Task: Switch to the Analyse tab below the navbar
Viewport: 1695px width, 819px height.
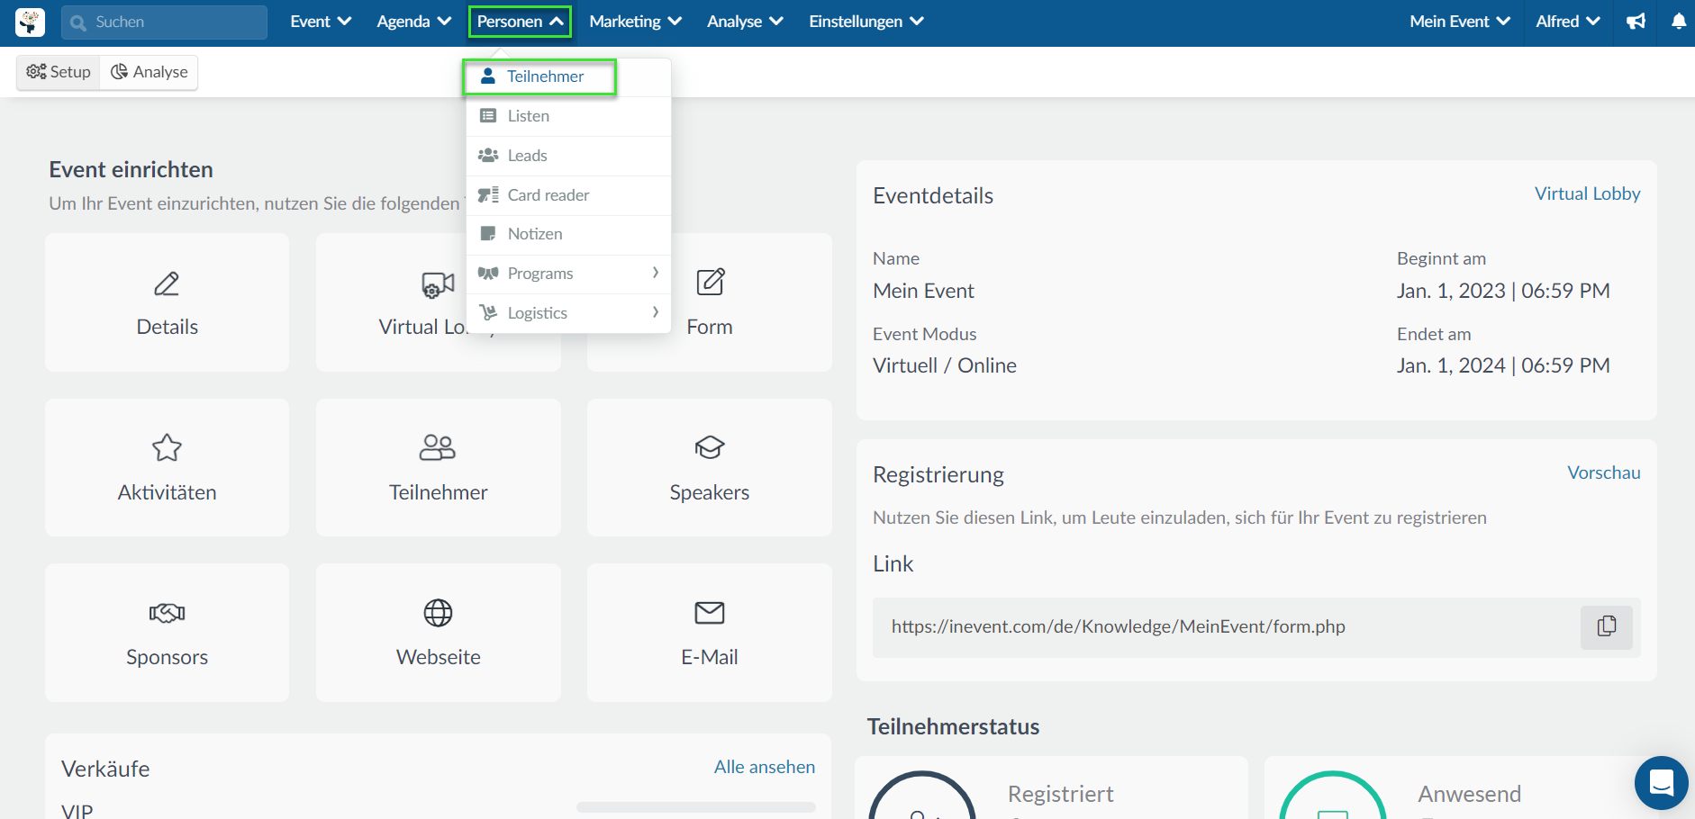Action: coord(150,72)
